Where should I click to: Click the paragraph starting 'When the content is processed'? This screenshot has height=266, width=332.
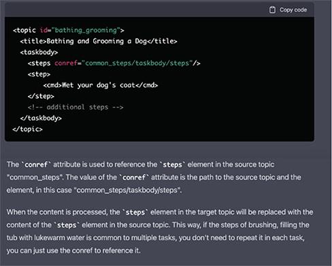pos(160,231)
